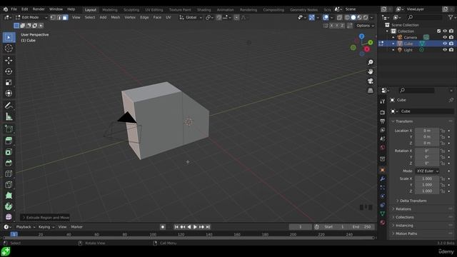The image size is (457, 257).
Task: Open the File menu
Action: pos(14,9)
